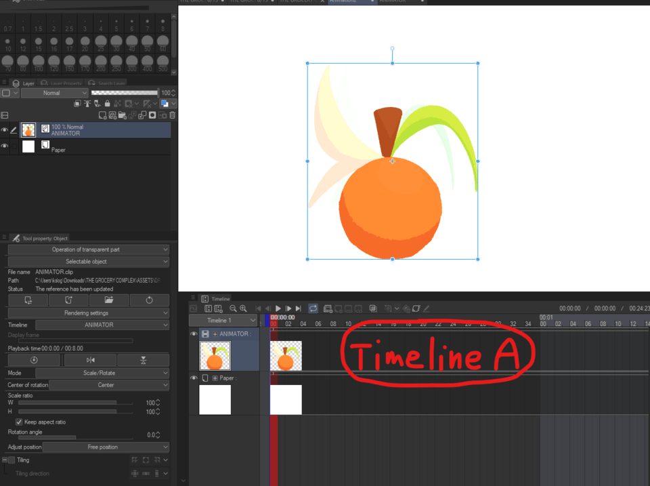The height and width of the screenshot is (486, 650).
Task: Toggle the lock layer icon
Action: click(108, 103)
